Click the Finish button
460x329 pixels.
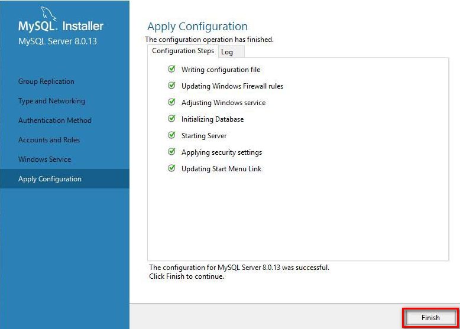pyautogui.click(x=430, y=318)
